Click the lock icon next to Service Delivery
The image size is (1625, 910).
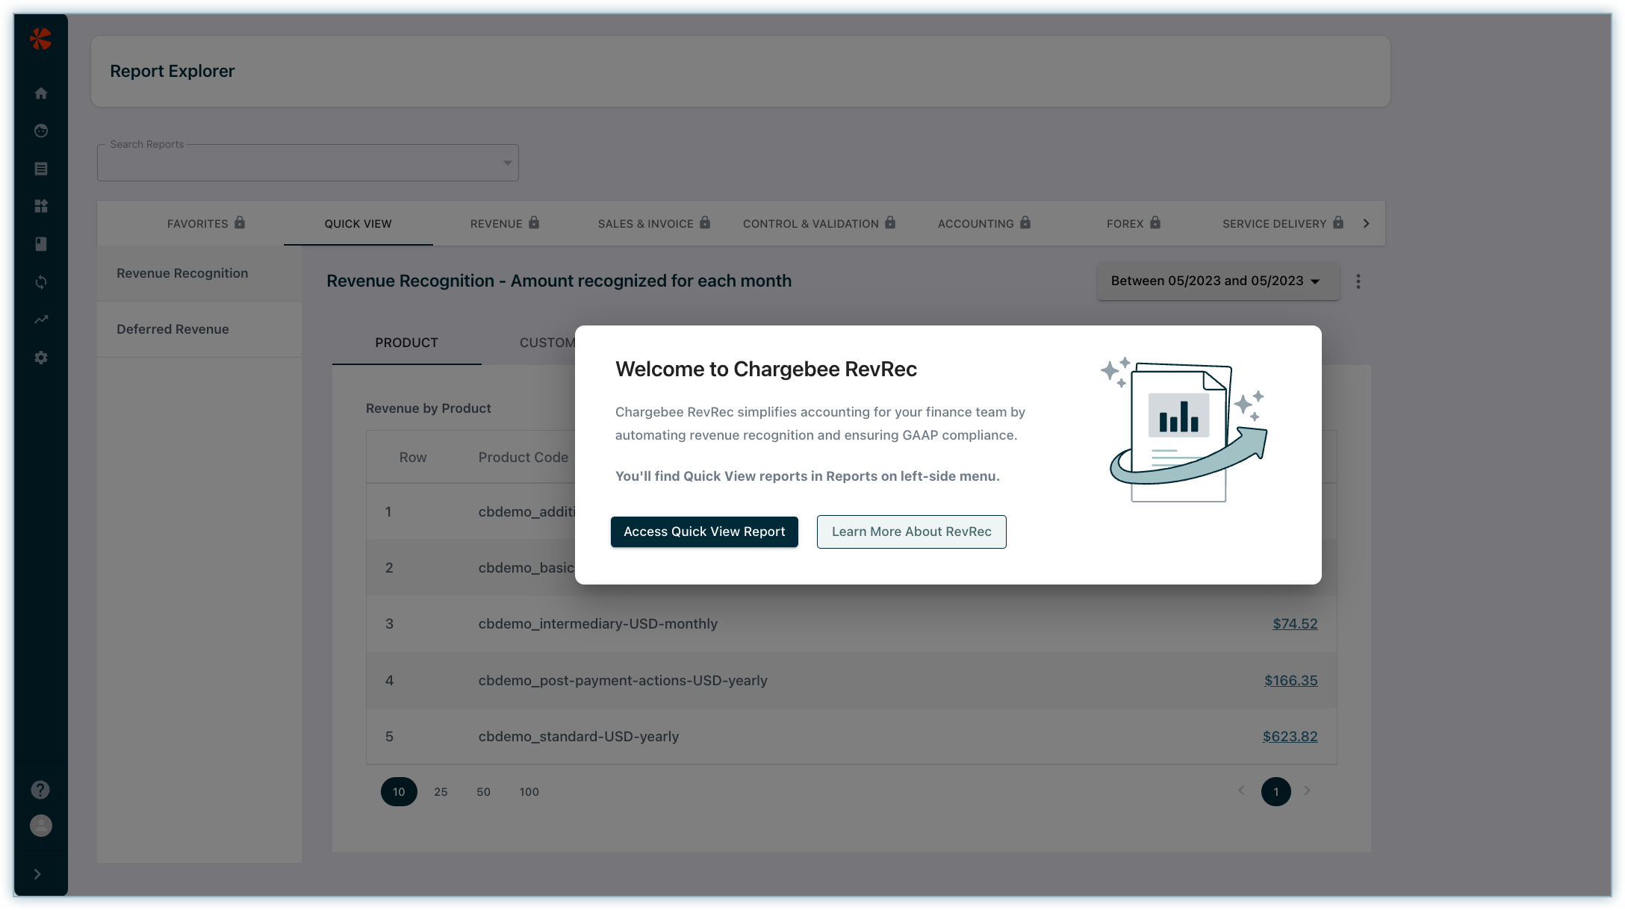[x=1338, y=222]
